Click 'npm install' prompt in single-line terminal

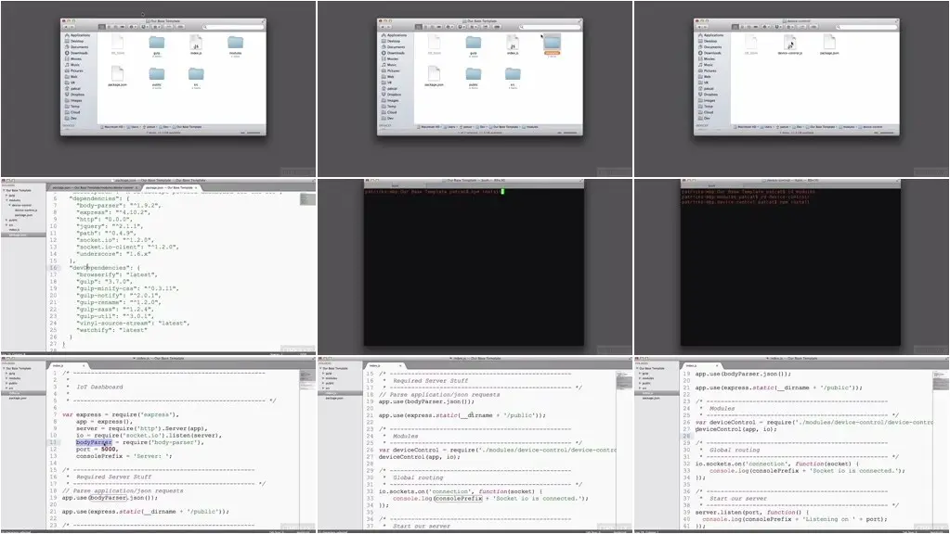[434, 191]
